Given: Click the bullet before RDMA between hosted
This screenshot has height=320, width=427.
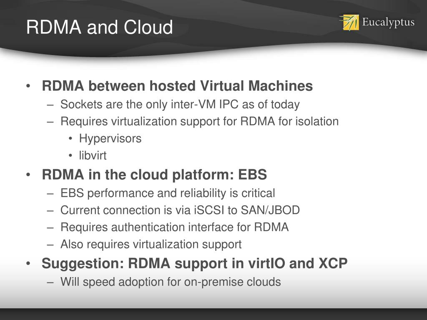Looking at the screenshot, I should coord(28,86).
